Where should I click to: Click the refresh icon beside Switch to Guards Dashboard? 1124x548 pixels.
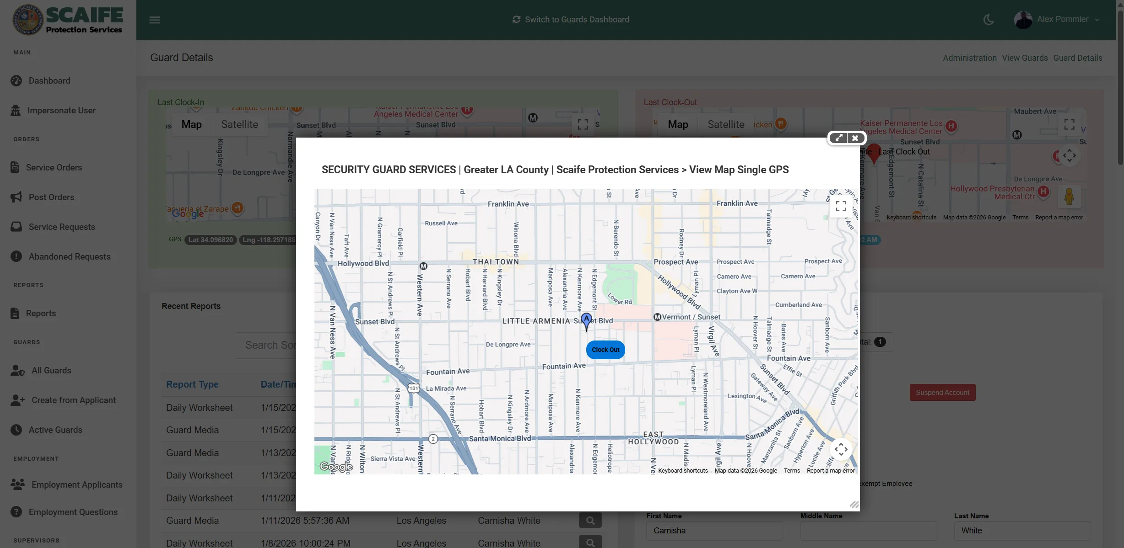click(516, 20)
